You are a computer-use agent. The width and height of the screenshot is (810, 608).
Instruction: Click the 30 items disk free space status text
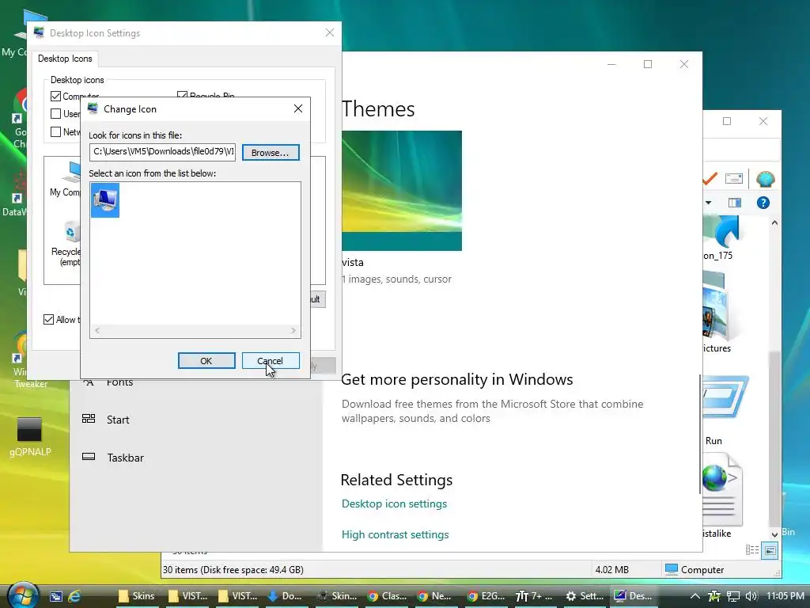click(233, 570)
